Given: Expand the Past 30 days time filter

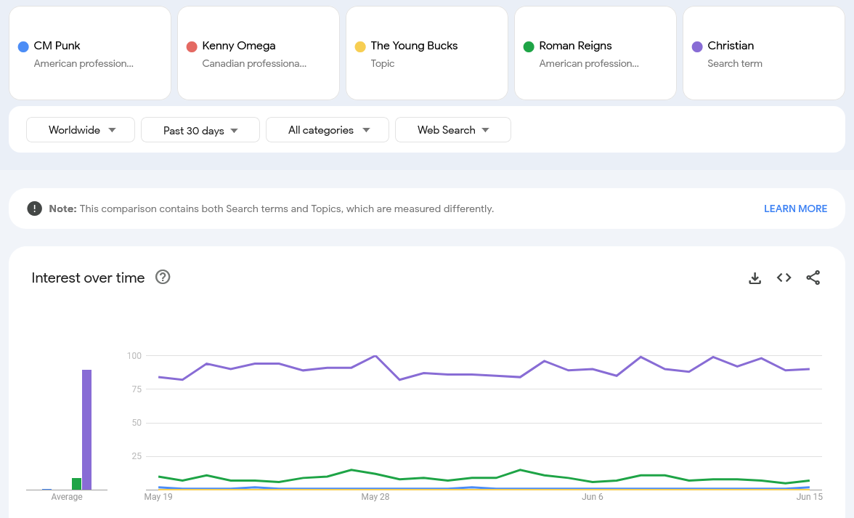Looking at the screenshot, I should point(200,131).
